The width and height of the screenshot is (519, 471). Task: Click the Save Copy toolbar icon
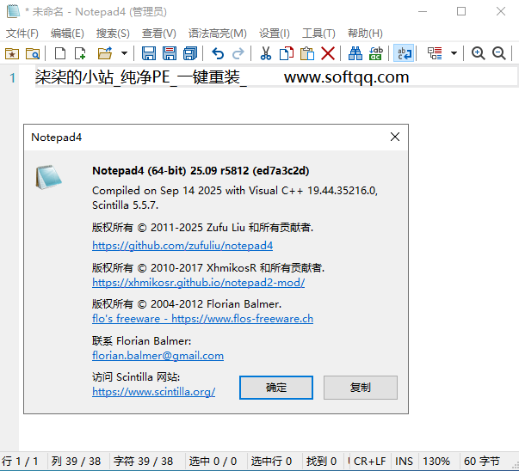pyautogui.click(x=190, y=53)
